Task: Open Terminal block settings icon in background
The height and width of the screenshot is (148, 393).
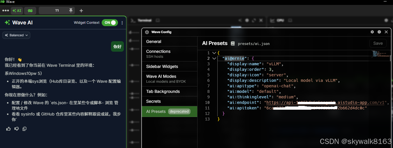Action: [x=247, y=20]
